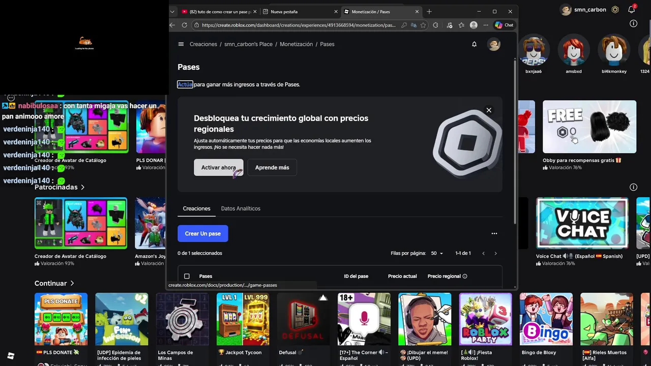Open Creador de Avatar de Catálogo under Patrocinadas
The image size is (651, 366).
81,223
